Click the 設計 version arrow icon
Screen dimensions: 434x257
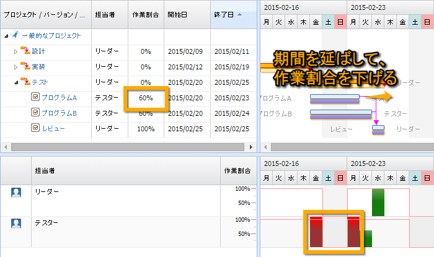[x=25, y=51]
